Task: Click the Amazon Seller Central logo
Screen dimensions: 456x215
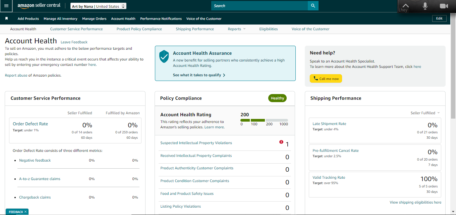Action: pyautogui.click(x=39, y=6)
